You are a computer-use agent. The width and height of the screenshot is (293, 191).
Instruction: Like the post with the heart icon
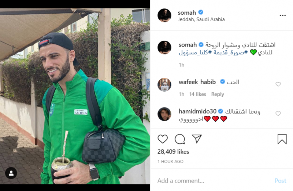point(163,139)
